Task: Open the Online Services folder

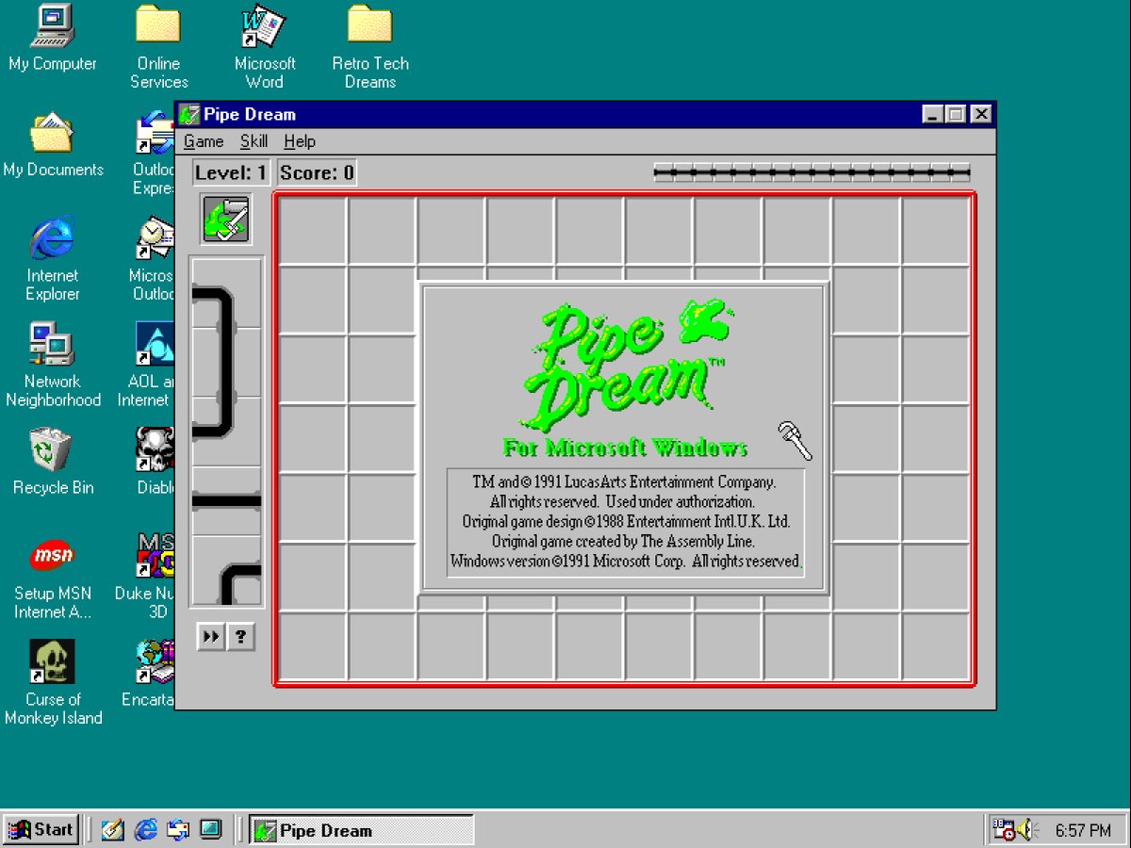Action: point(158,47)
